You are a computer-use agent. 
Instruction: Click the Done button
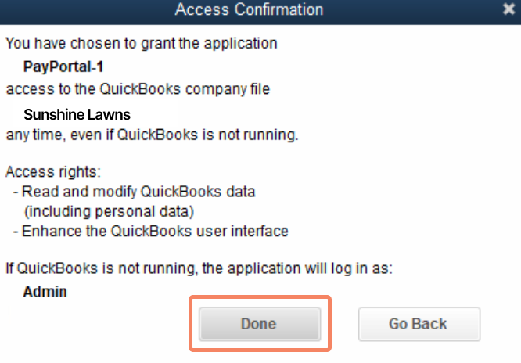(260, 324)
